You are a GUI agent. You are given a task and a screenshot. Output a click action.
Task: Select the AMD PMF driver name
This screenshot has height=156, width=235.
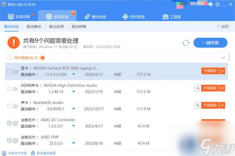click(50, 137)
